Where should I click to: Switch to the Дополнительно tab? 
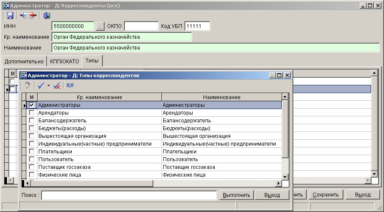[24, 61]
